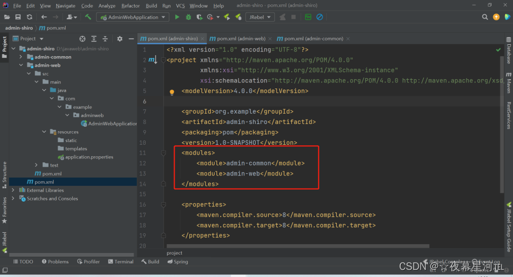This screenshot has width=513, height=277.
Task: Start debugging with the Debug bug icon
Action: pyautogui.click(x=188, y=17)
